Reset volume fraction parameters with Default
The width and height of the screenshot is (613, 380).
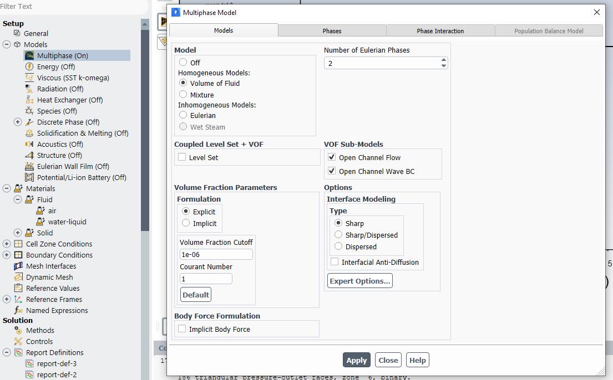[196, 295]
